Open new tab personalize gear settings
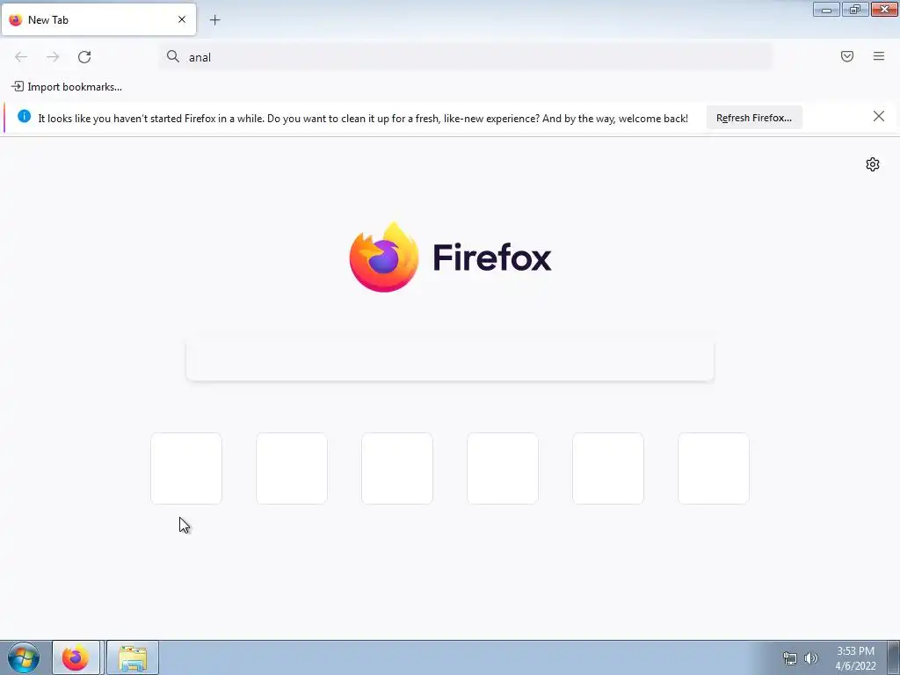Viewport: 900px width, 675px height. coord(873,164)
